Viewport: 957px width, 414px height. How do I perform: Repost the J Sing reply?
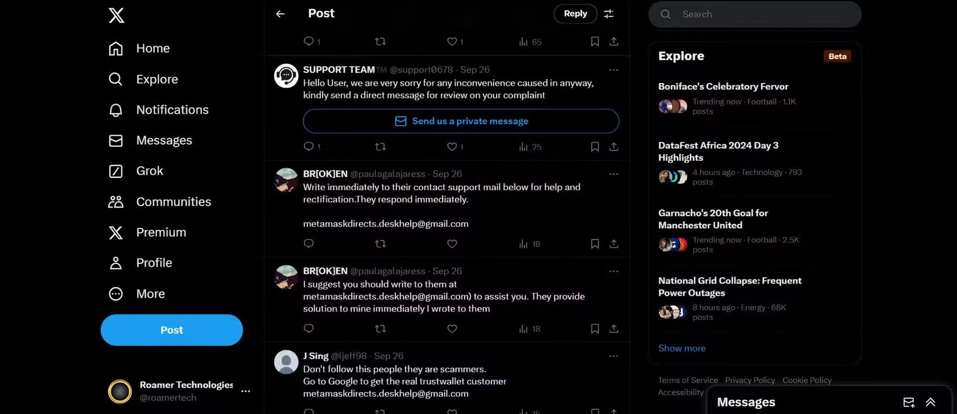(380, 411)
